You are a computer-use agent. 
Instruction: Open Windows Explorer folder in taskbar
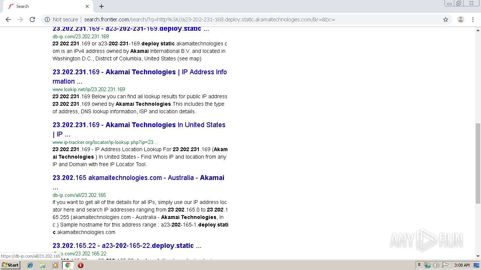(x=42, y=265)
